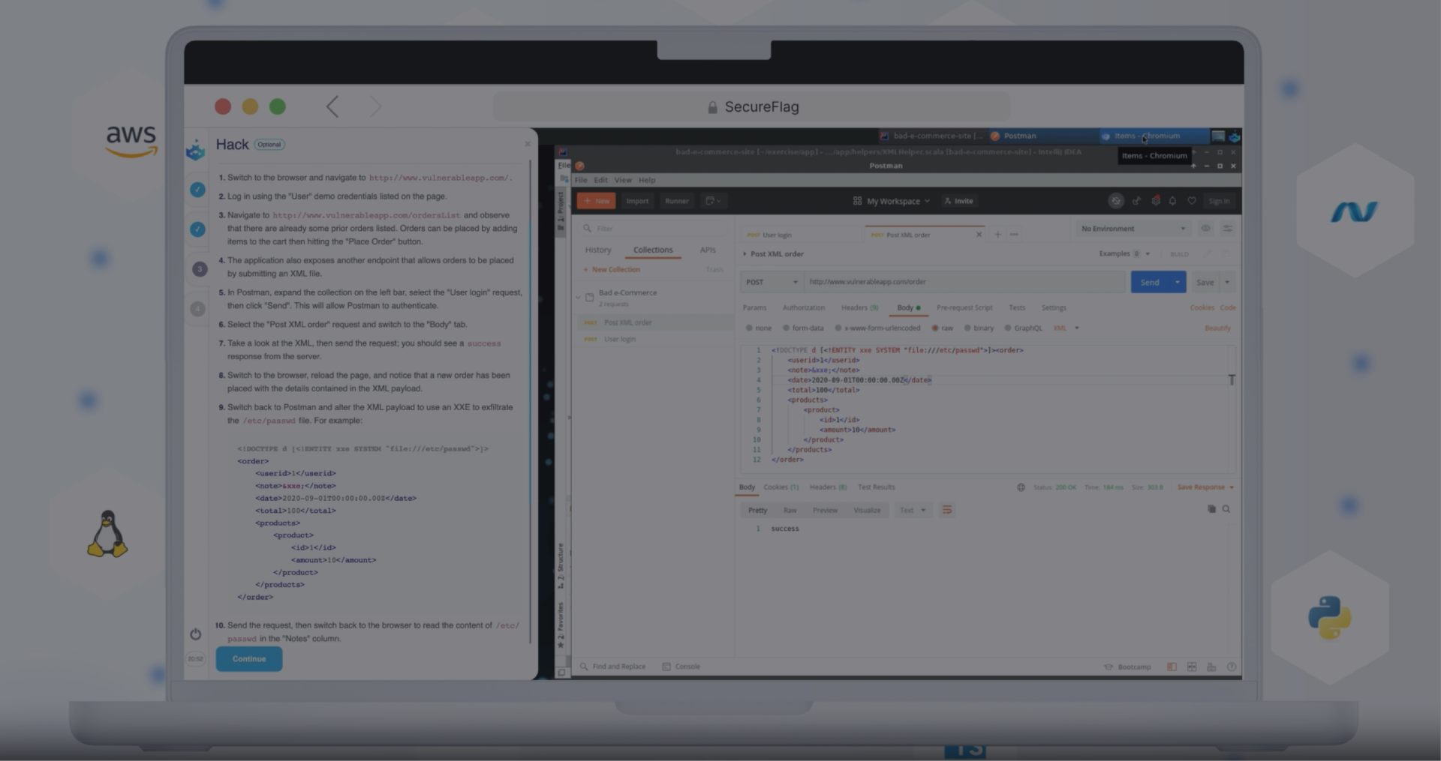Click the desktop switcher icon in top taskbar
Image resolution: width=1441 pixels, height=761 pixels.
point(1218,136)
